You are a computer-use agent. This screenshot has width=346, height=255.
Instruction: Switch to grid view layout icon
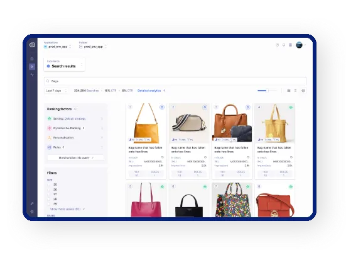point(289,91)
